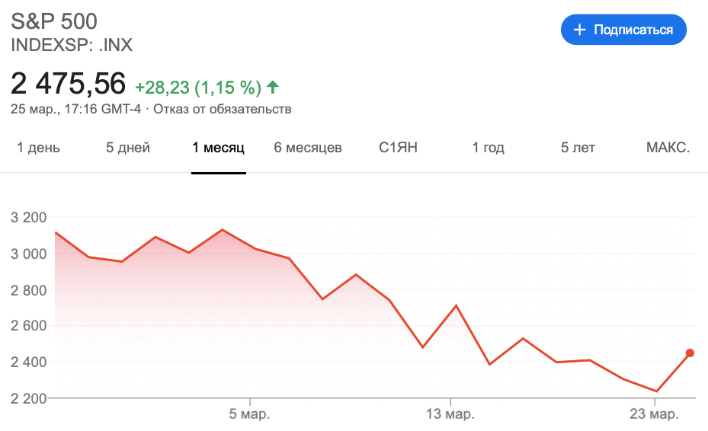Open the Отказ от обязательств link
Viewport: 708px width, 431px height.
(223, 109)
